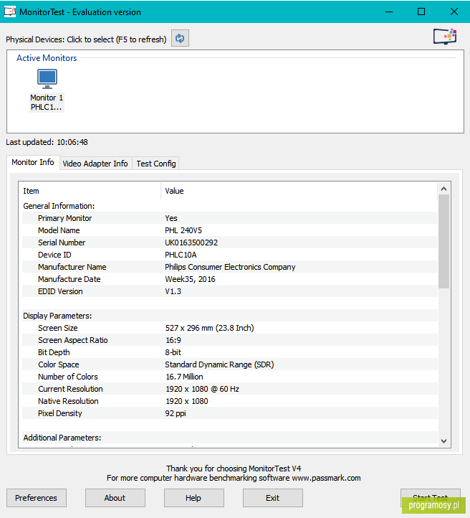
Task: Click the Last updated 10:06:48 text
Action: [47, 142]
